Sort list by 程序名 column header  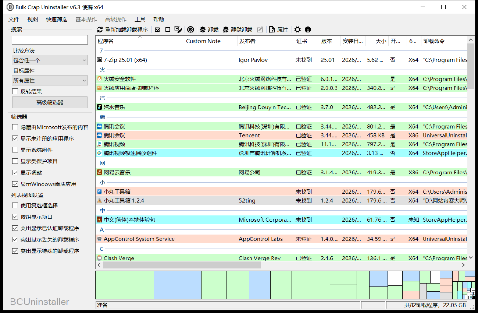coord(140,41)
